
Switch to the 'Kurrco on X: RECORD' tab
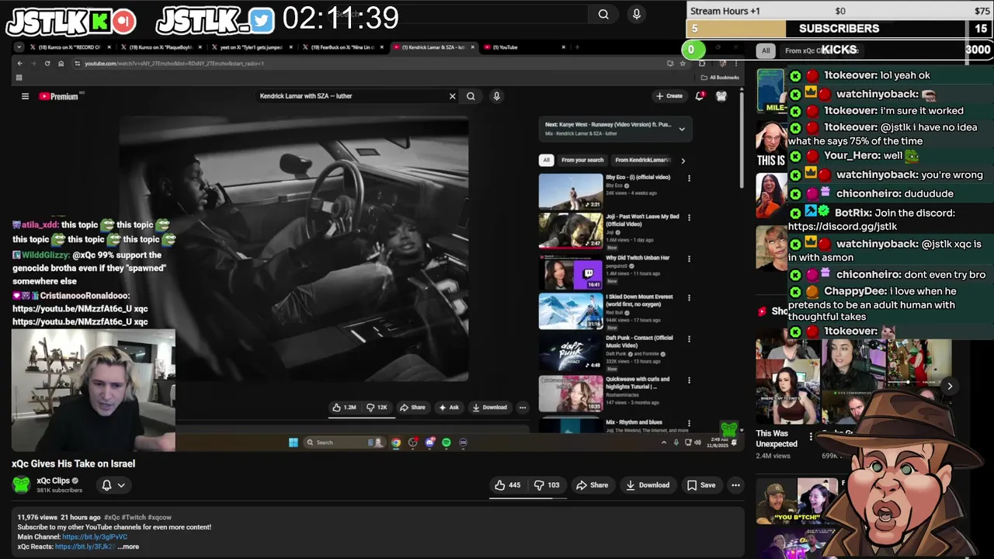(70, 47)
